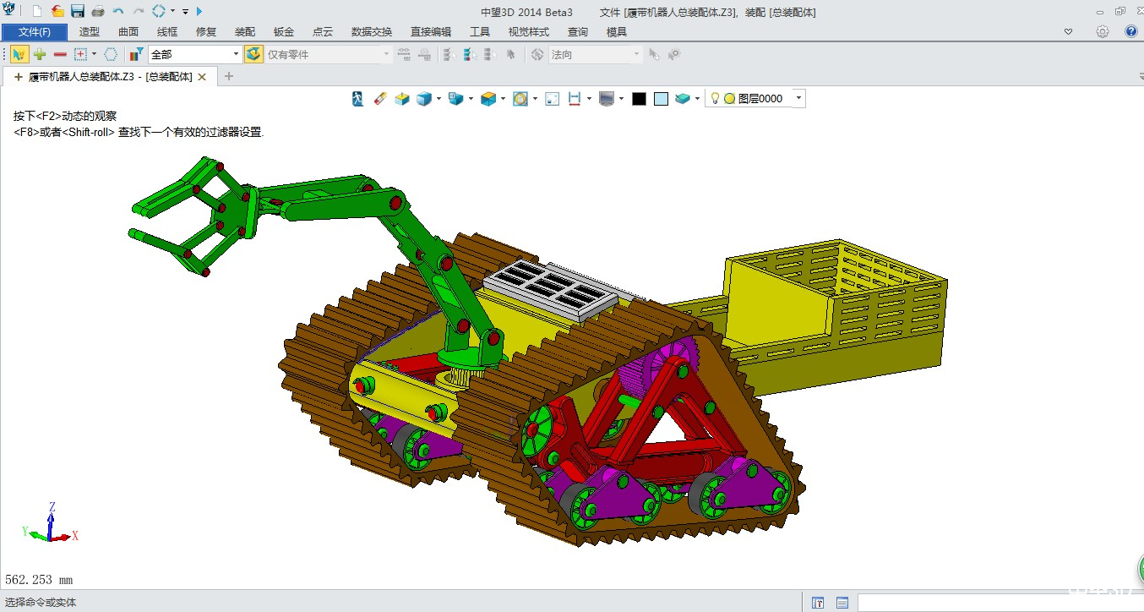This screenshot has width=1144, height=612.
Task: Click the green plus add-to-selection icon
Action: point(39,54)
